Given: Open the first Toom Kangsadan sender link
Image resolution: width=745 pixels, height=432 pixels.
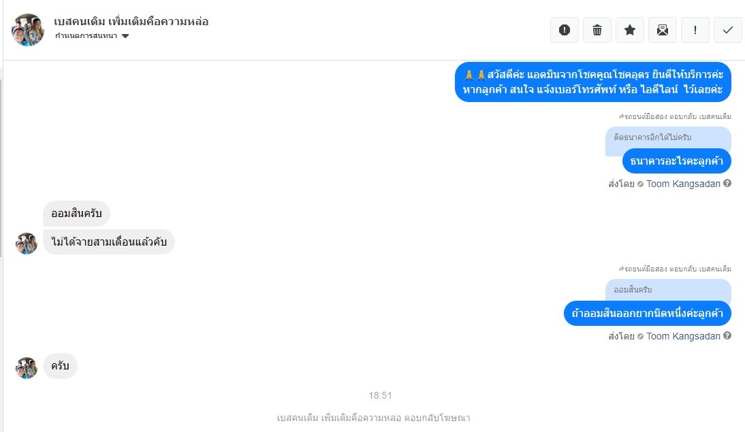Looking at the screenshot, I should (683, 184).
